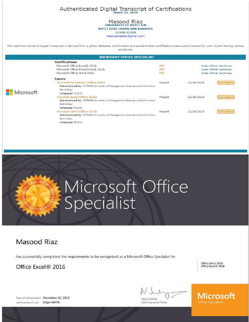Viewport: 249px width, 322px height.
Task: Click the name 'Masood Riaz' on the transcript
Action: [125, 21]
